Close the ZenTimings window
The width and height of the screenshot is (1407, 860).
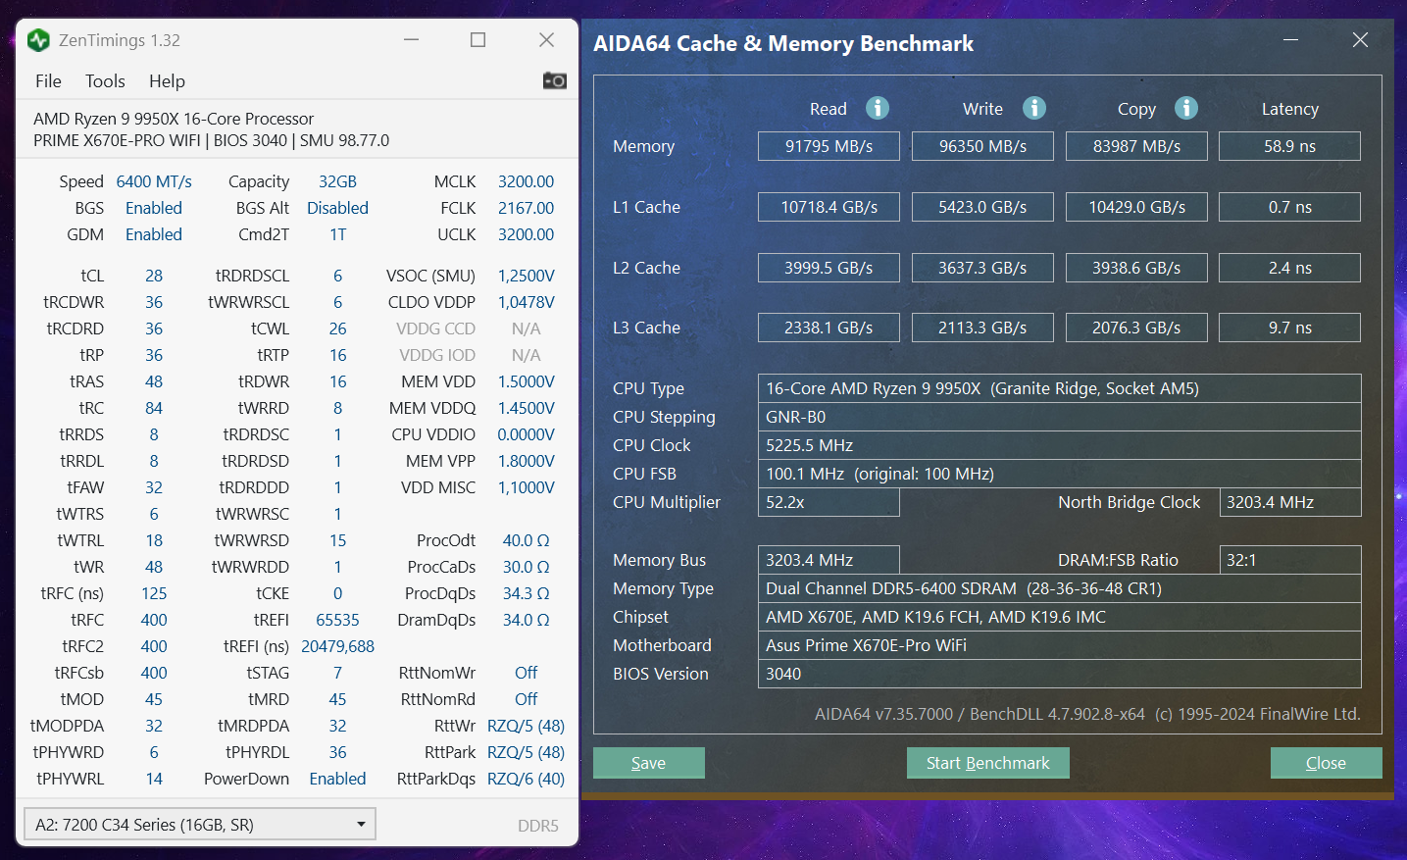546,40
